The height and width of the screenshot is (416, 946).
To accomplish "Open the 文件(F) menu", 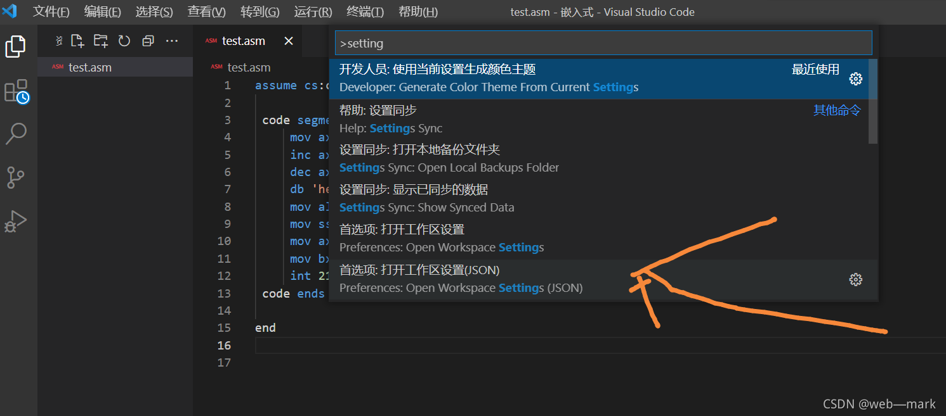I will click(51, 12).
